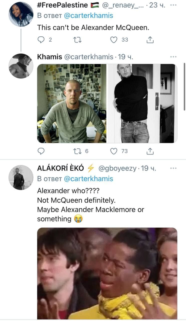Like the tweet with 33 likes

pyautogui.click(x=114, y=40)
